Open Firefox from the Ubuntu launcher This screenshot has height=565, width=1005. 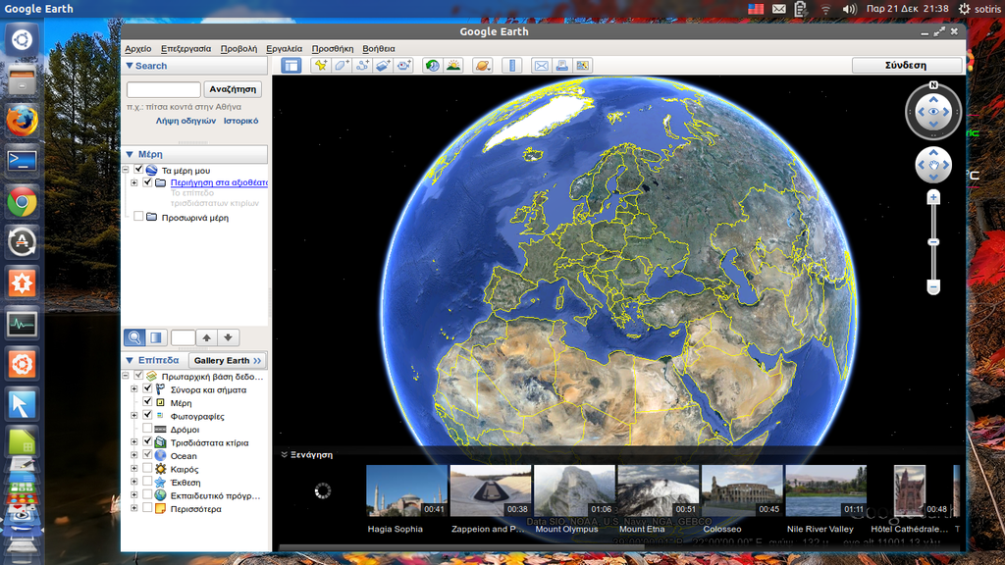tap(22, 121)
